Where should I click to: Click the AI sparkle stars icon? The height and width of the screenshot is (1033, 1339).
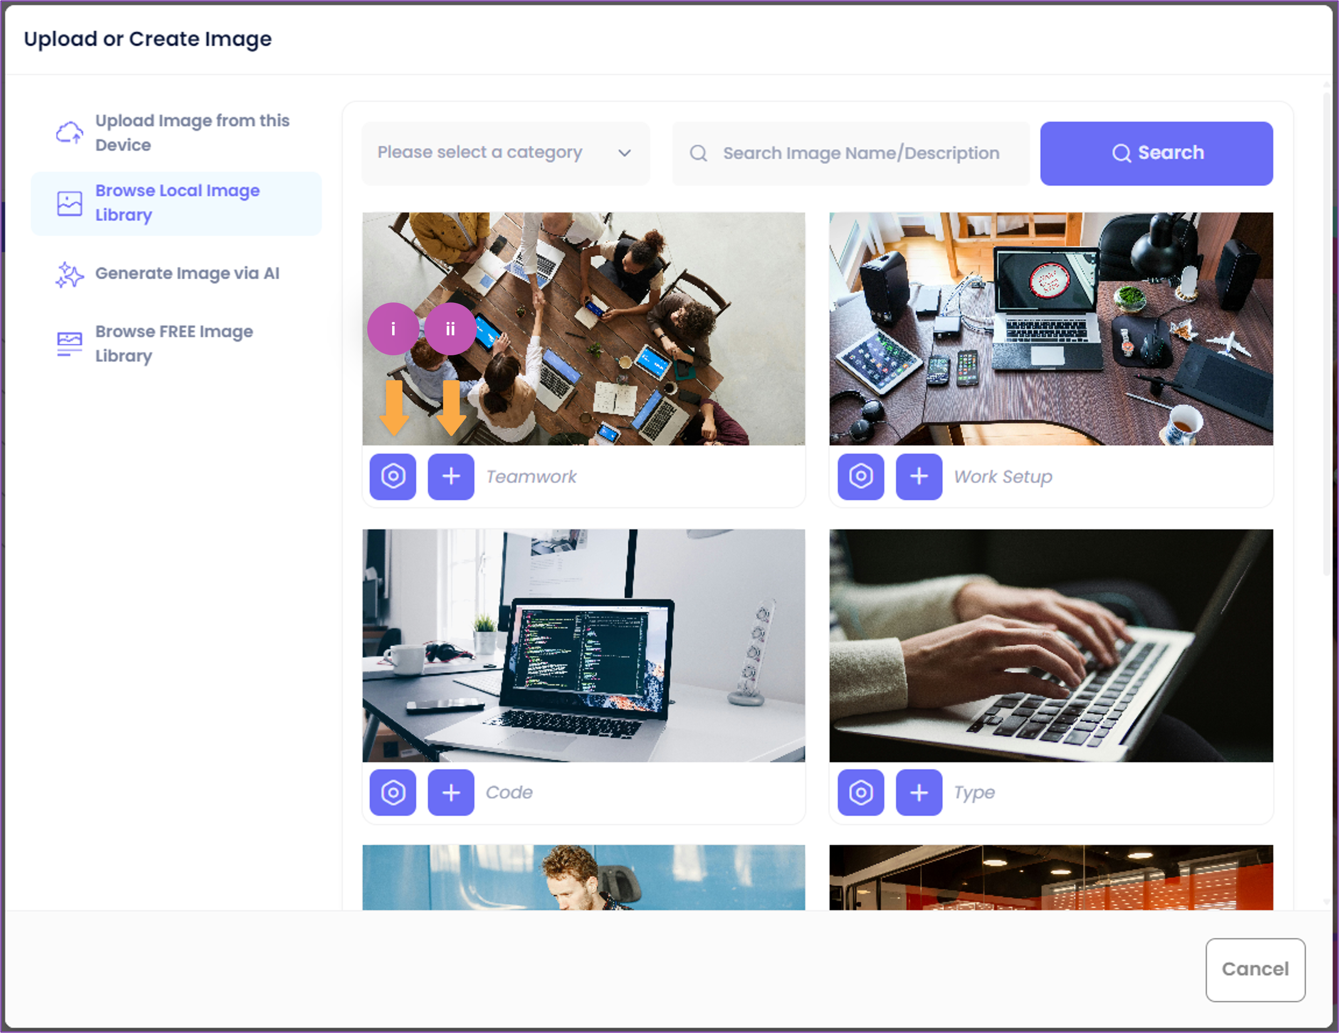[x=69, y=274]
